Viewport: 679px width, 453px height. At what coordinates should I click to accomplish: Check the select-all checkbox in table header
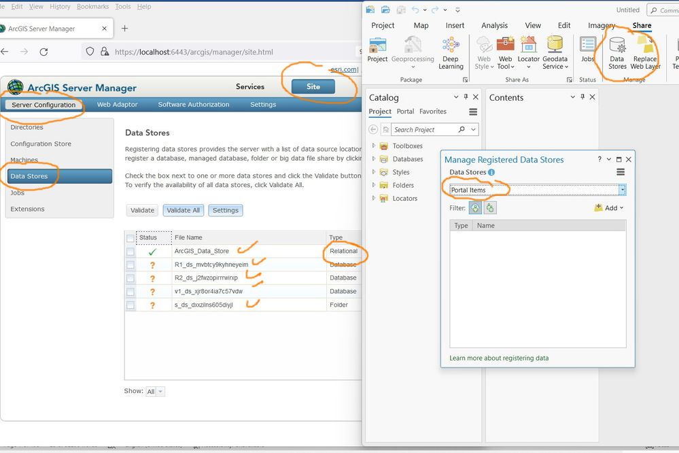[130, 238]
